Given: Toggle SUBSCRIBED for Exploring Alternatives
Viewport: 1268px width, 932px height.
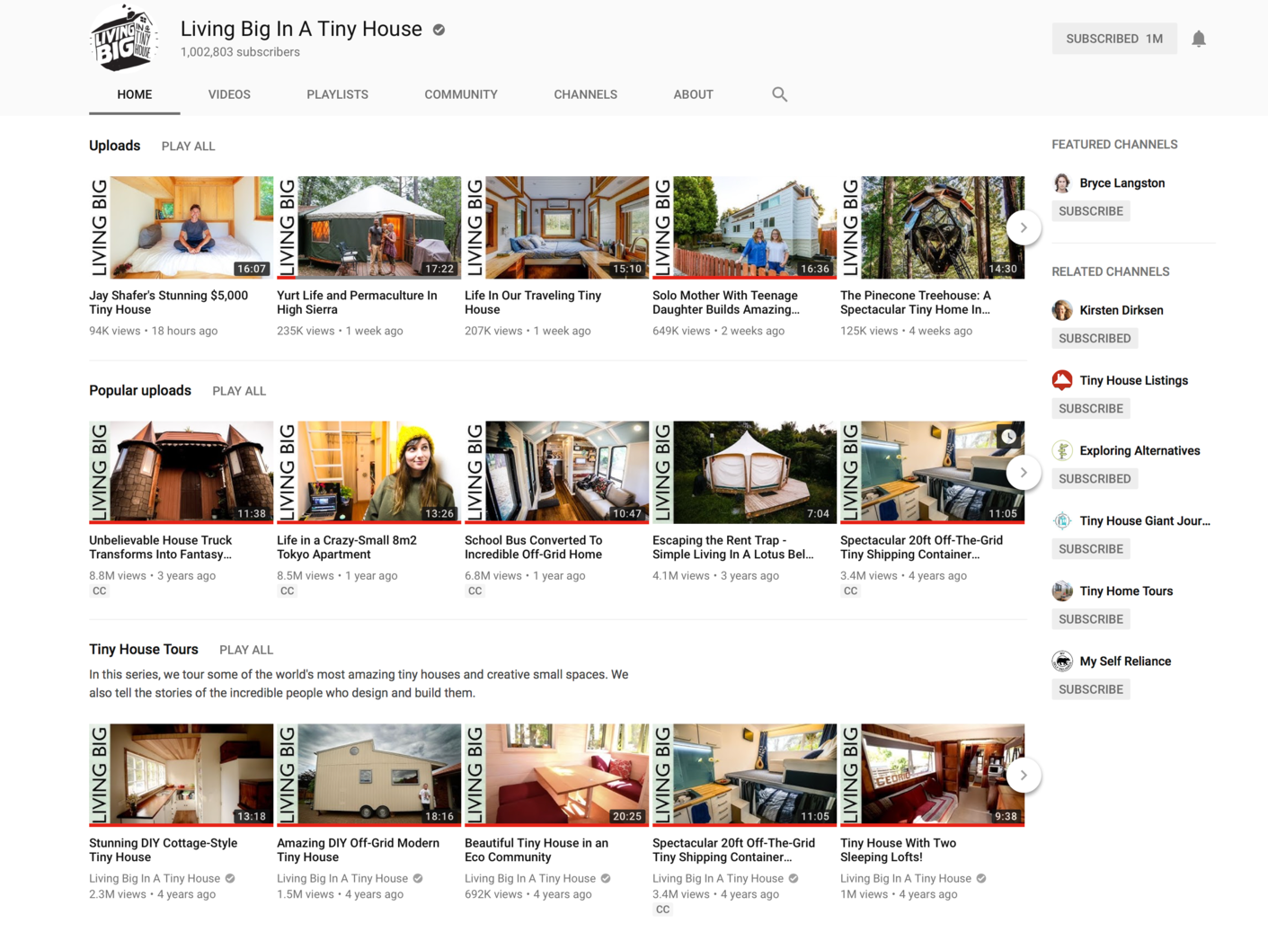Looking at the screenshot, I should click(1095, 478).
